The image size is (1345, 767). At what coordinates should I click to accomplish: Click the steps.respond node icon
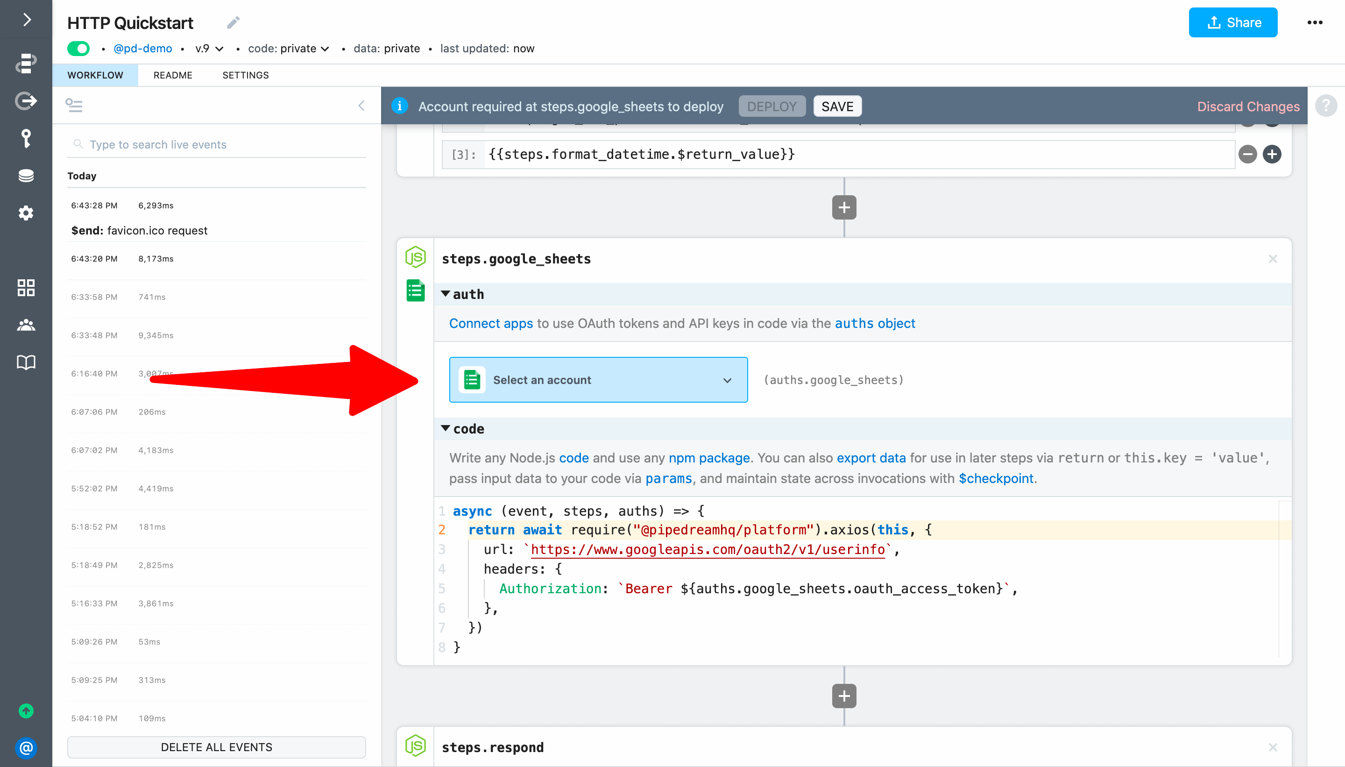414,746
